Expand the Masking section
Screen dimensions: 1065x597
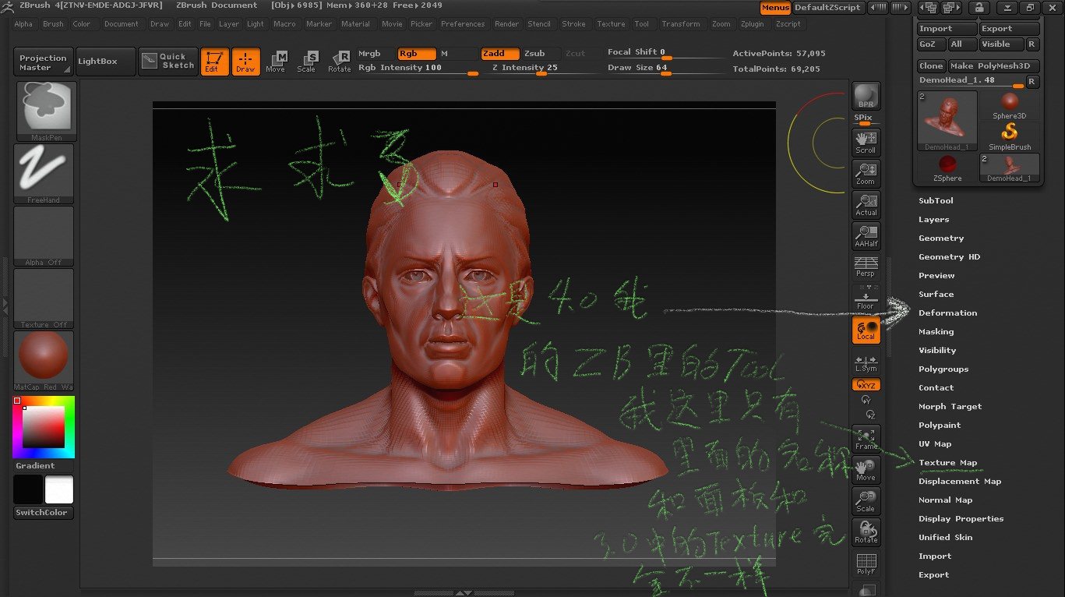click(936, 331)
